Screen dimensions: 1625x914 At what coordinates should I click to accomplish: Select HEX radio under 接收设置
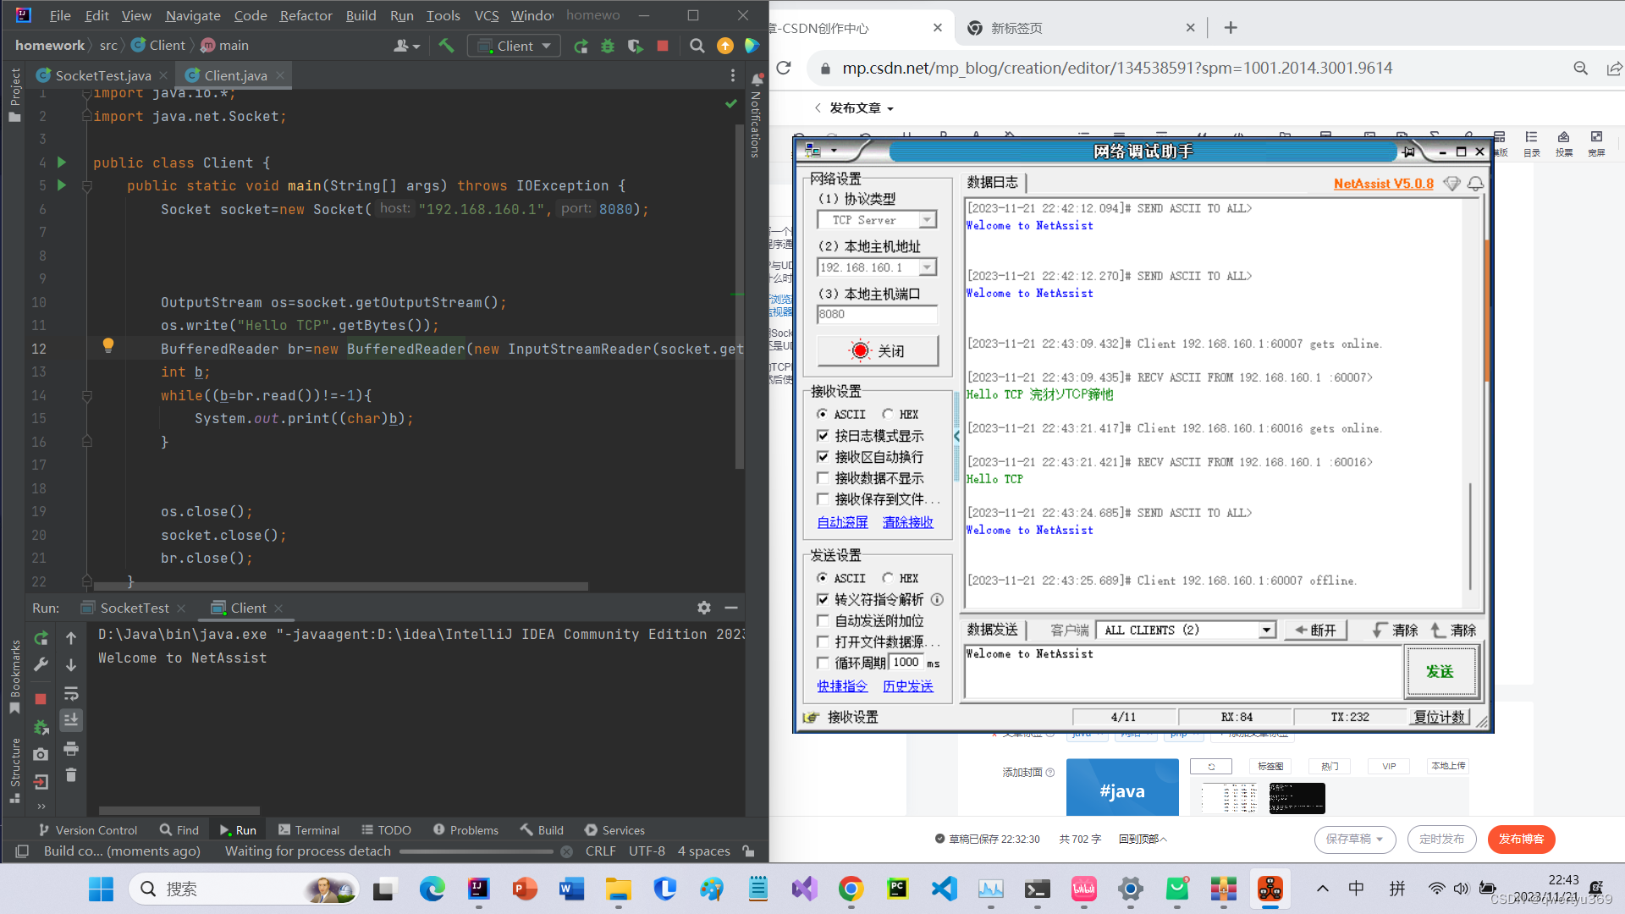(x=888, y=414)
